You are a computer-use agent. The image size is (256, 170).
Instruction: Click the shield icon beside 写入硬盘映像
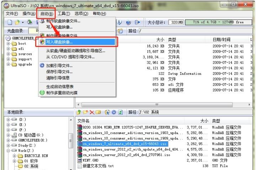point(42,42)
